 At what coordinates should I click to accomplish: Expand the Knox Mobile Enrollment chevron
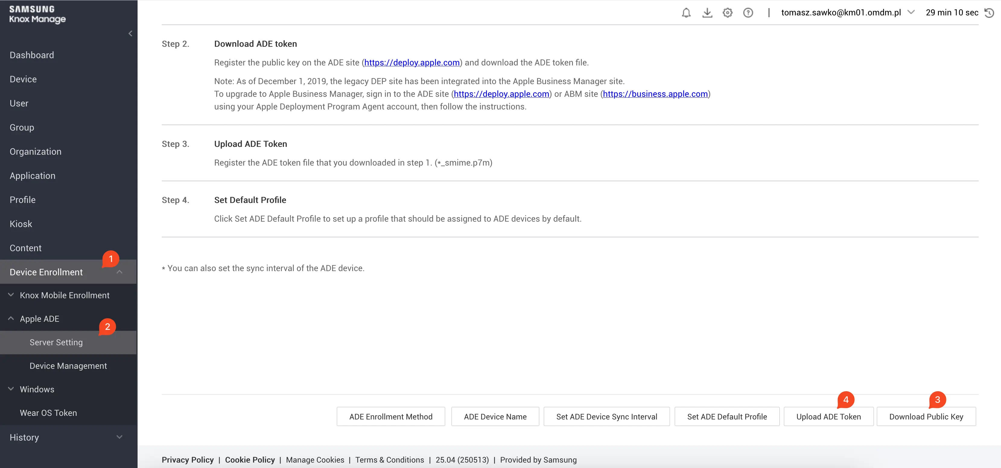[11, 295]
